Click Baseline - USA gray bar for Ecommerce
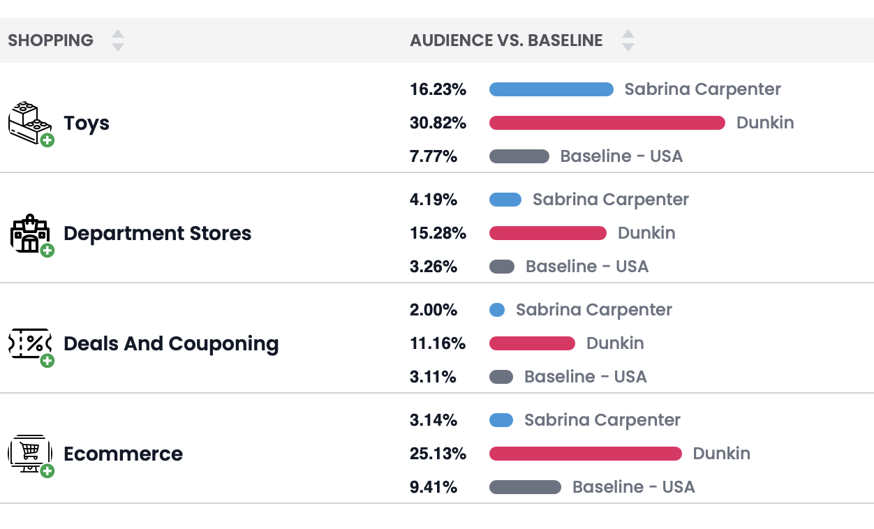Image resolution: width=874 pixels, height=529 pixels. [525, 487]
